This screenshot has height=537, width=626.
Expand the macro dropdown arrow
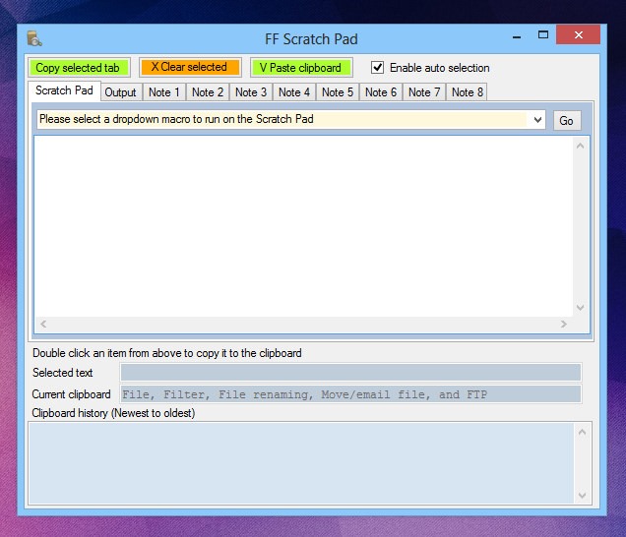[x=537, y=120]
